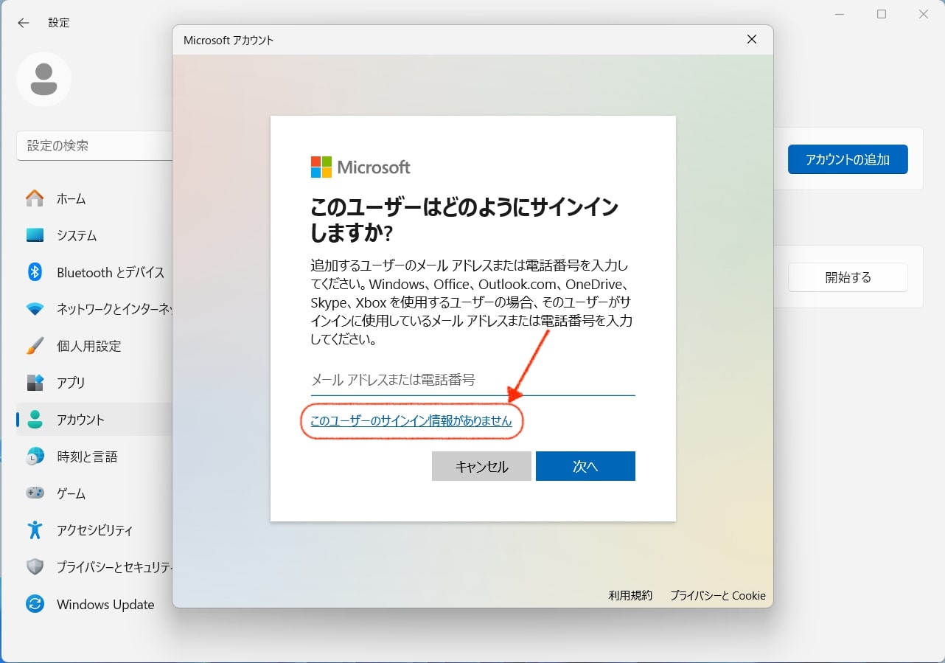Open アクセシビリティ settings
This screenshot has width=945, height=663.
pyautogui.click(x=94, y=530)
